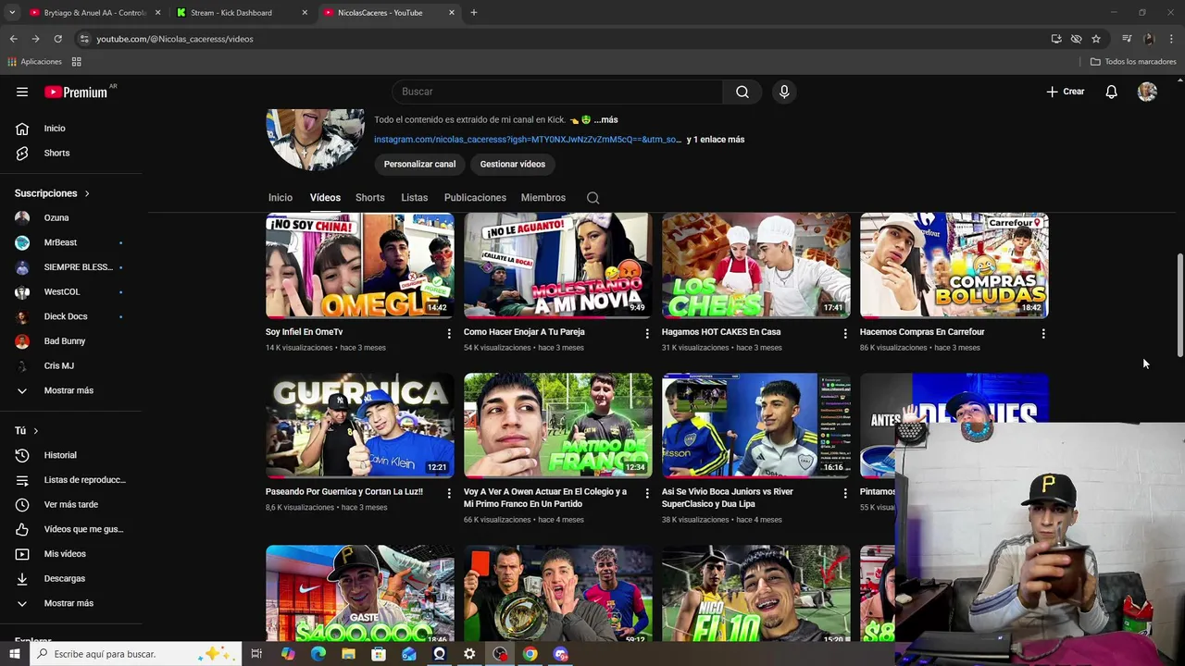Image resolution: width=1185 pixels, height=666 pixels.
Task: Open the Windows Start menu
Action: (14, 654)
